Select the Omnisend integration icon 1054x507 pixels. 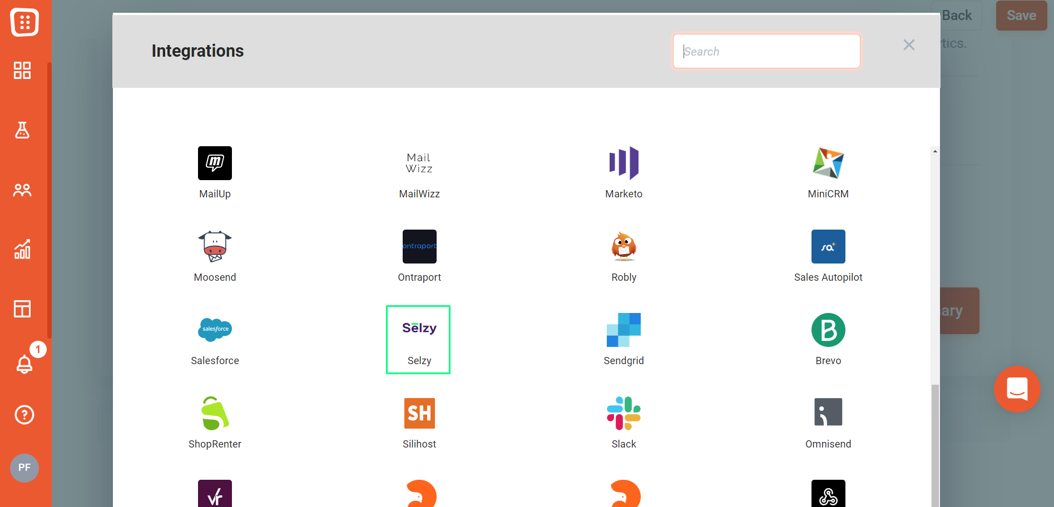(828, 413)
